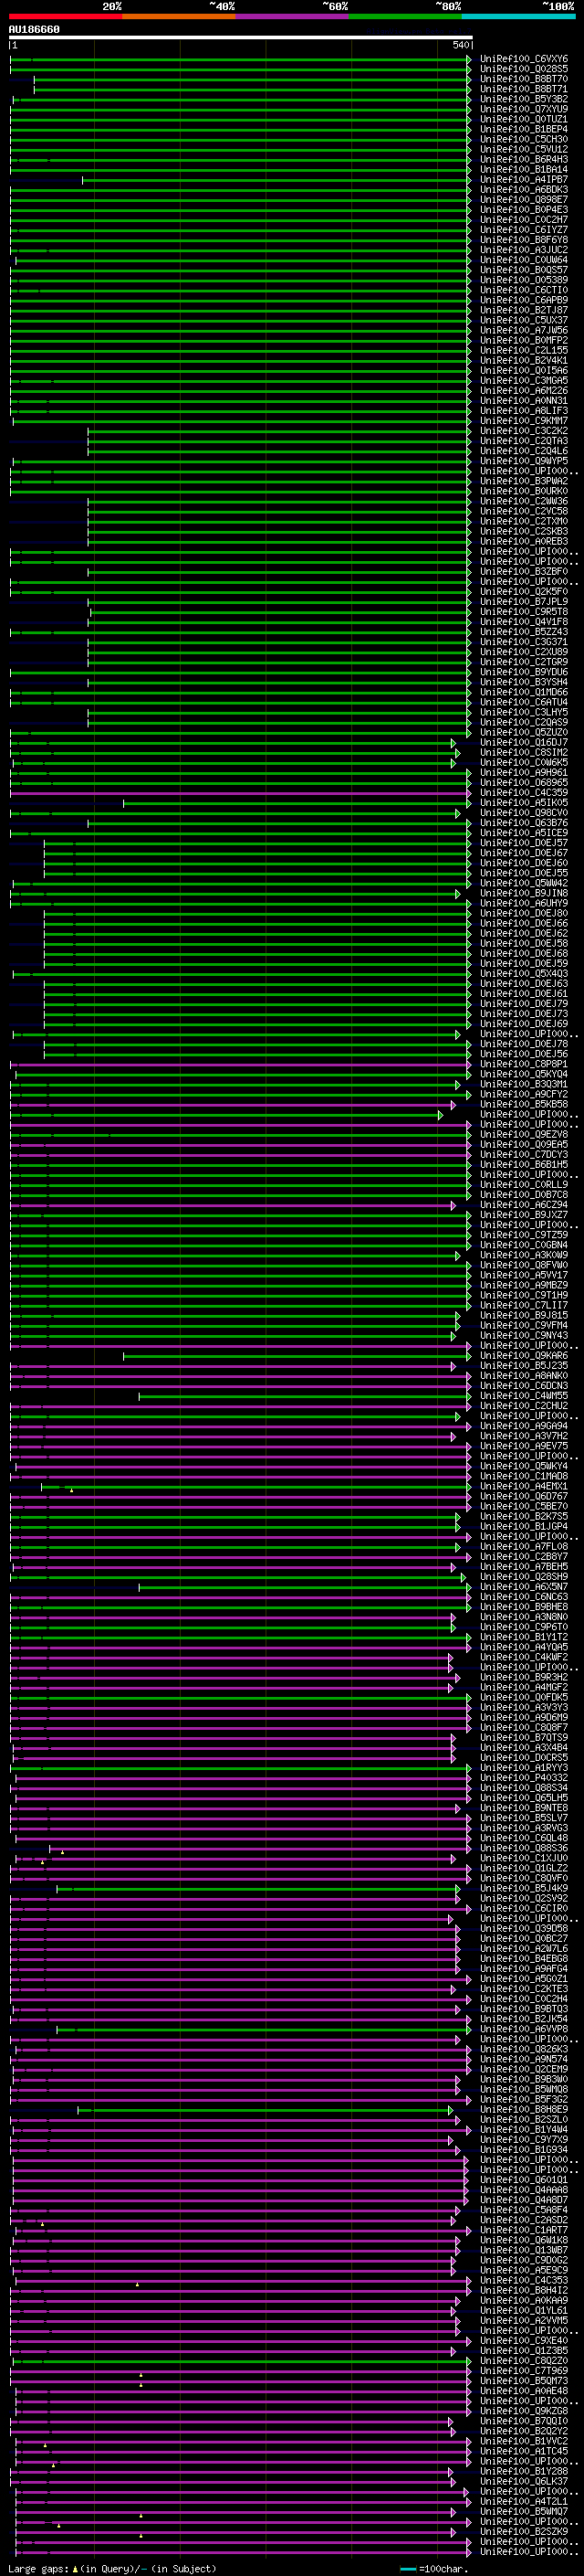This screenshot has width=584, height=2576.
Task: Select the UniRef100_B1Y4W4 label
Action: coord(524,2129)
